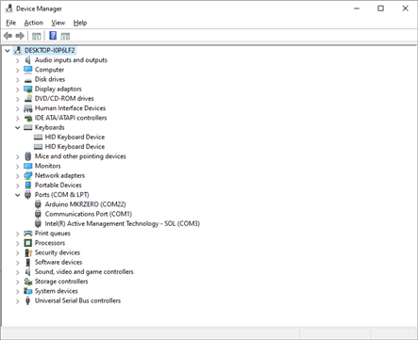The height and width of the screenshot is (340, 418).
Task: Click the Universal Serial Bus controllers icon
Action: click(28, 300)
